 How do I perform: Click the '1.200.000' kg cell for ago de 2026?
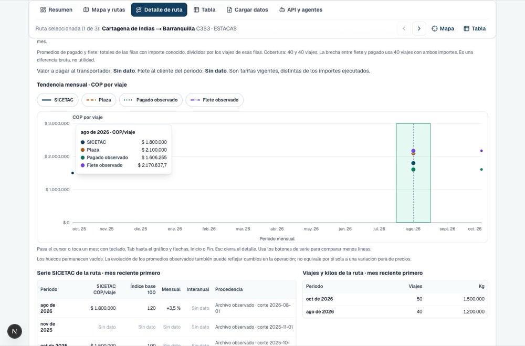click(x=474, y=311)
